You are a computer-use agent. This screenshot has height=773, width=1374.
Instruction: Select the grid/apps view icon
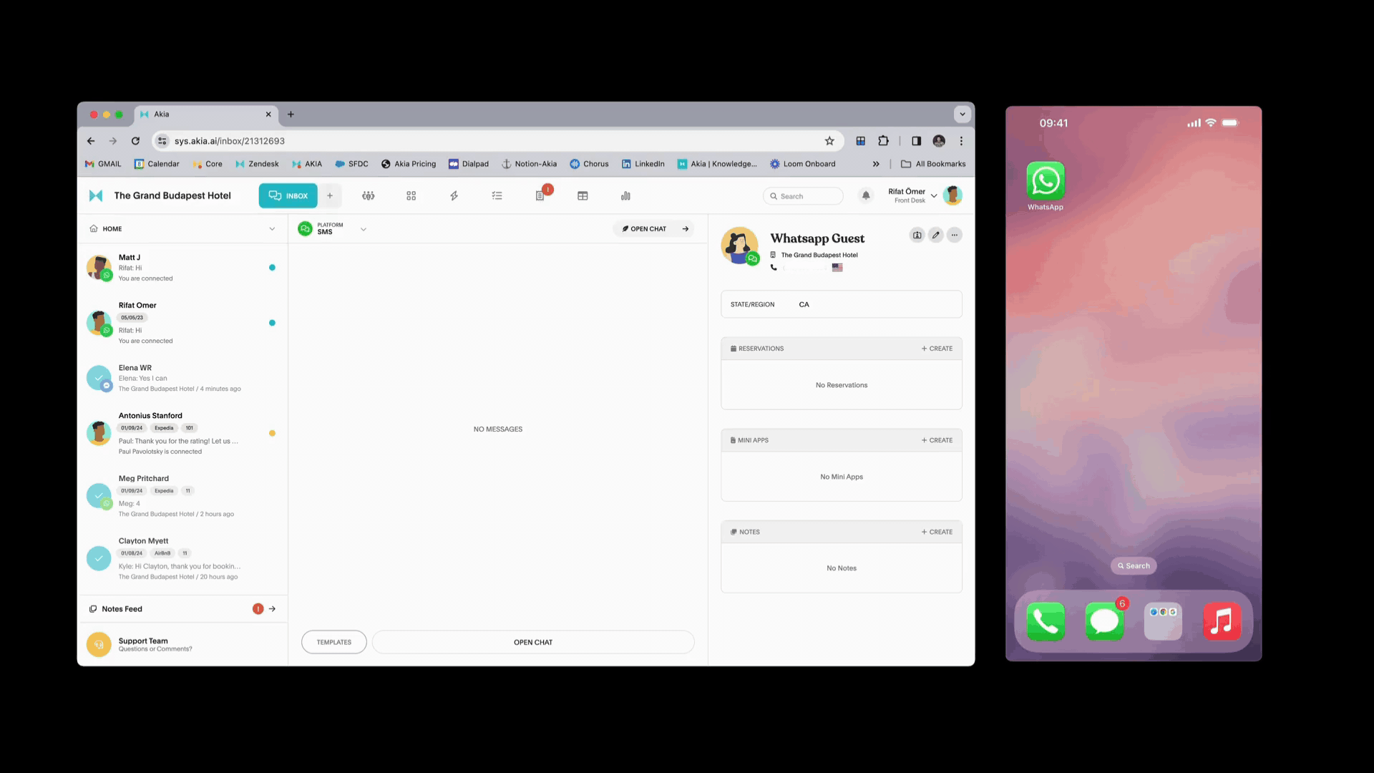(411, 195)
